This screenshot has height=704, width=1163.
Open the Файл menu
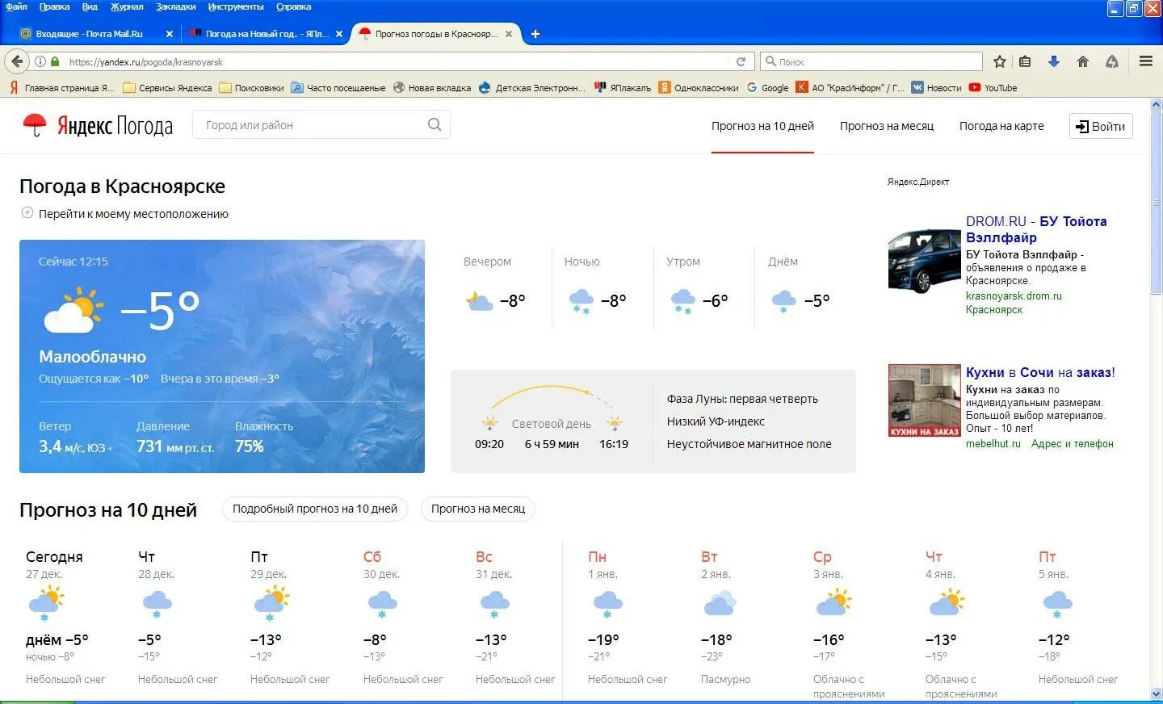coord(16,6)
